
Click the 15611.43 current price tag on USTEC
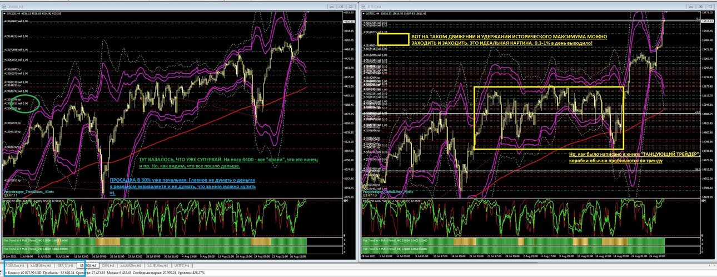(707, 21)
